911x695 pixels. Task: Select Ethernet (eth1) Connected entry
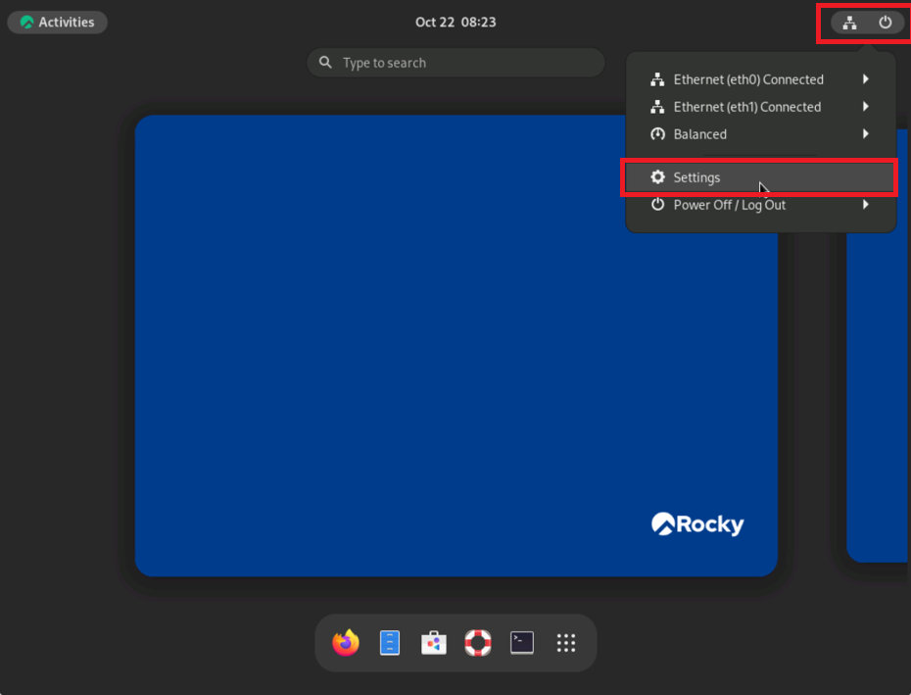click(760, 107)
